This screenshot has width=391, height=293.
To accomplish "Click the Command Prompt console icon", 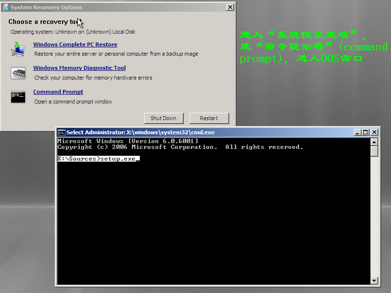I will point(18,97).
